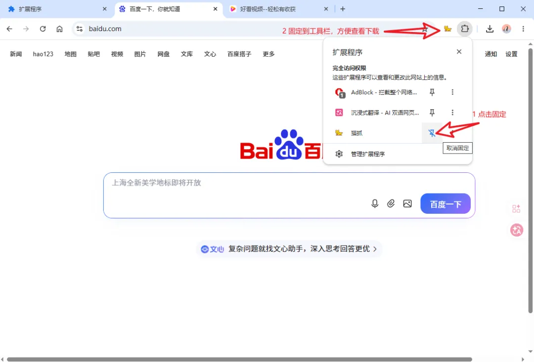Pin the 沉浸式翻译 extension to toolbar
The image size is (534, 362).
click(432, 113)
